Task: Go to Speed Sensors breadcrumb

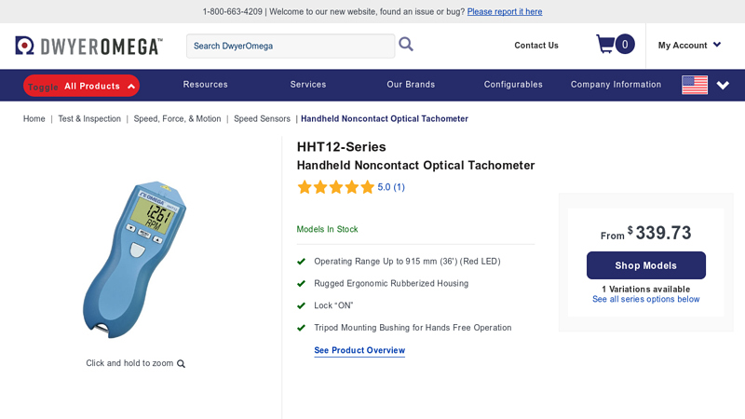Action: click(262, 119)
